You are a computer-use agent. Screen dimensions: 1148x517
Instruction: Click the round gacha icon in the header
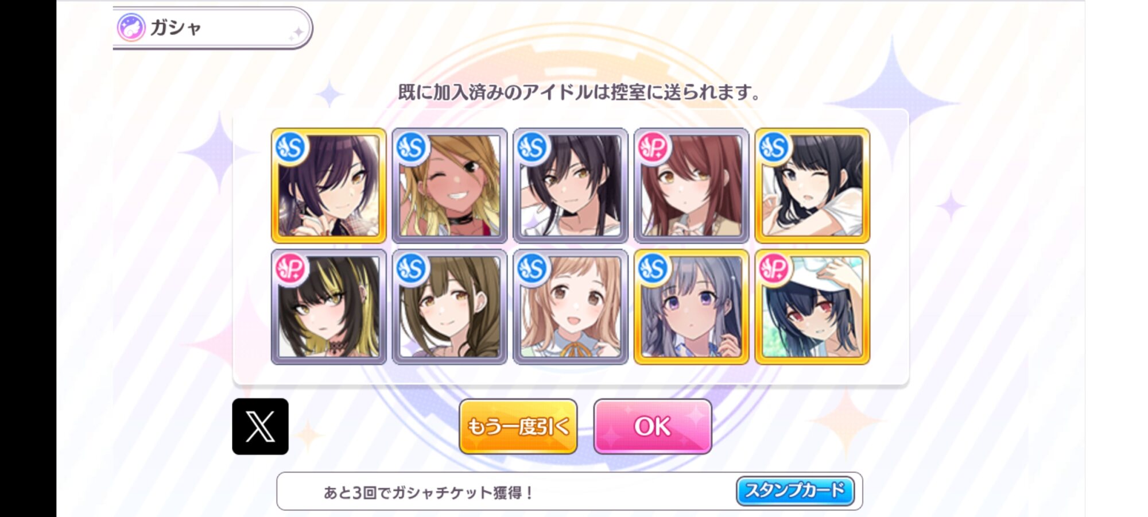coord(131,28)
